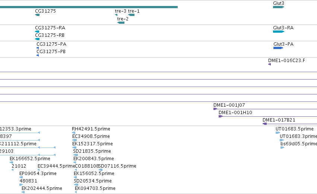Select the CG31275-PA protein label
The height and width of the screenshot is (194, 317).
(51, 44)
